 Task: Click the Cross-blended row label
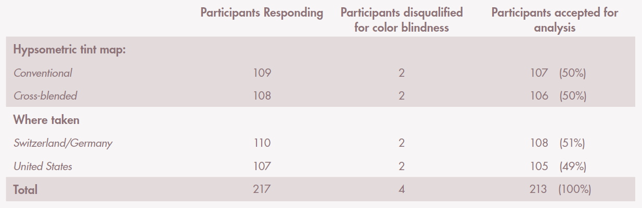coord(45,96)
